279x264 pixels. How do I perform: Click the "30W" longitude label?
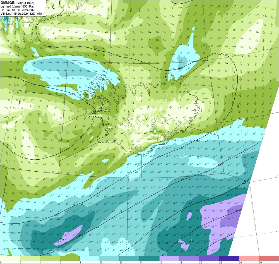[20, 102]
